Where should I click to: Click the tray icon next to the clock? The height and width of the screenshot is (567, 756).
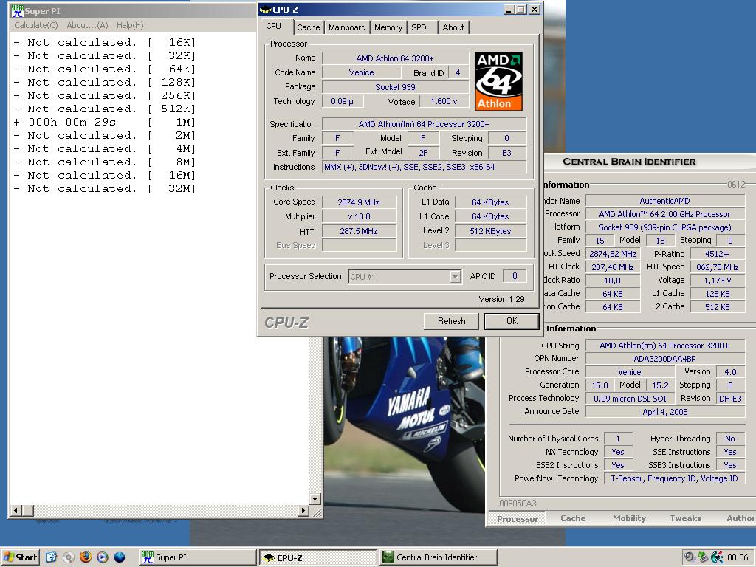[717, 557]
